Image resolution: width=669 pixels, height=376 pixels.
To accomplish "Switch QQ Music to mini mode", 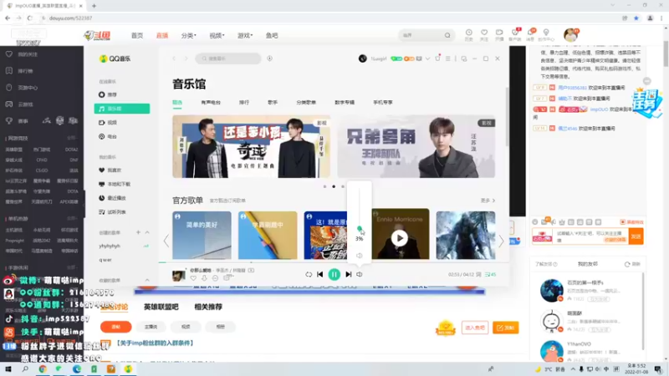I will 464,58.
